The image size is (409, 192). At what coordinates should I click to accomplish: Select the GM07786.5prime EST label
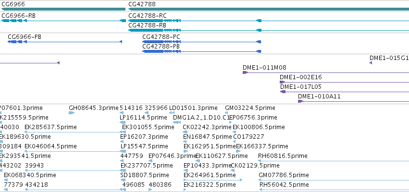click(x=284, y=175)
